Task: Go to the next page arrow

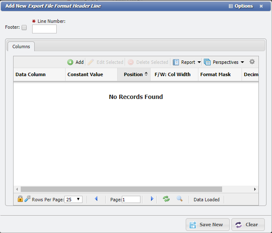Action: [152, 199]
